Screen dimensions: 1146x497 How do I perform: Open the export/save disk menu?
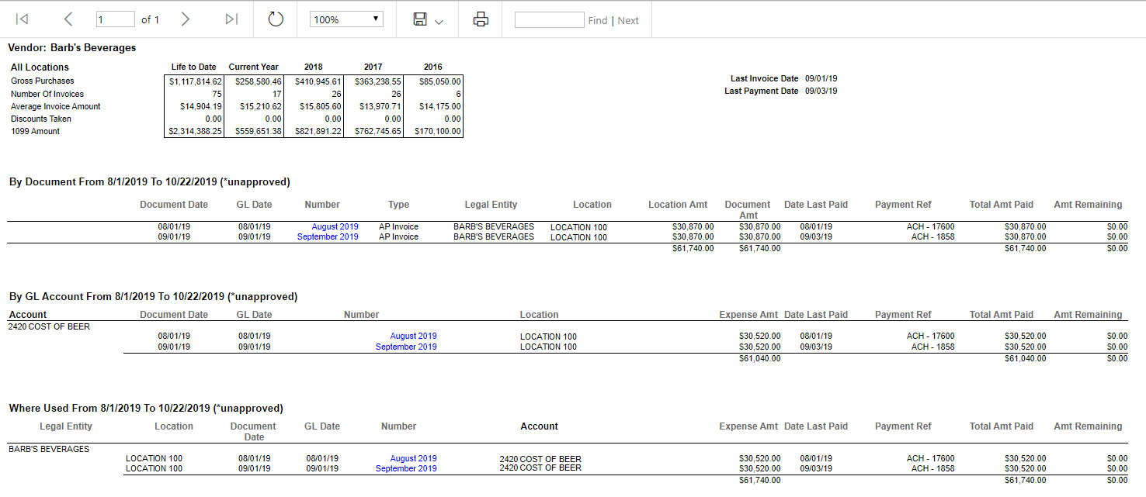(x=428, y=19)
